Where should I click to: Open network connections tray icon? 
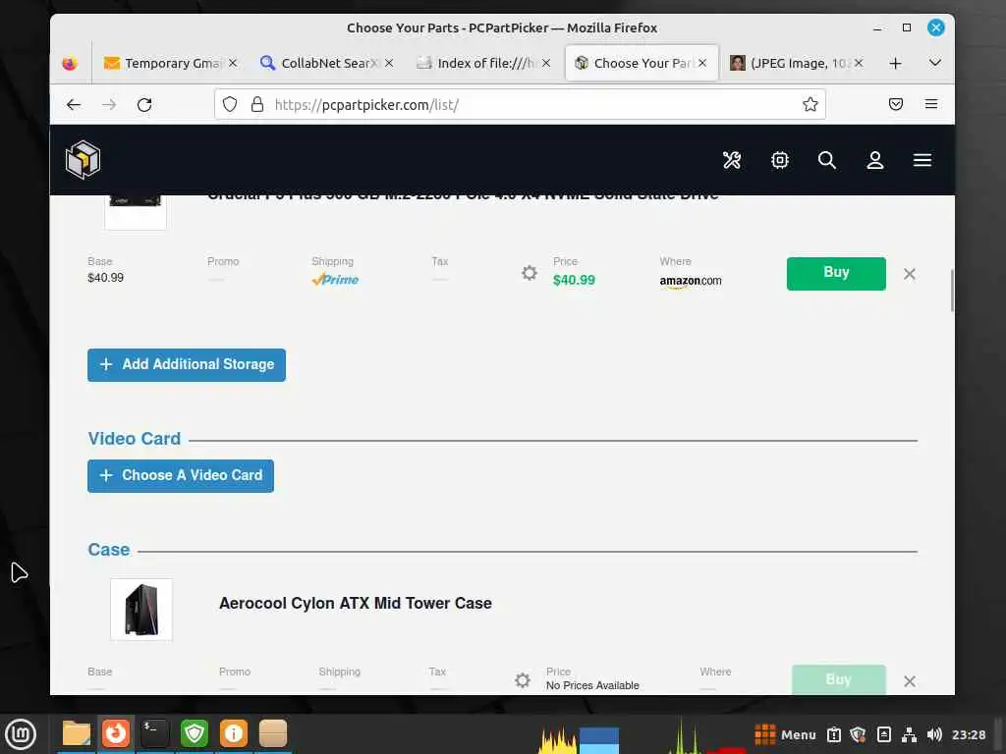(909, 734)
